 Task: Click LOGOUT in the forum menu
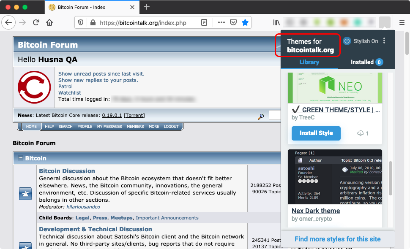point(171,126)
